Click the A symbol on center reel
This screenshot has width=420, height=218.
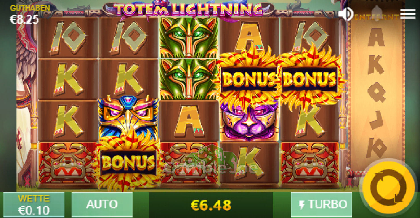coord(189,121)
